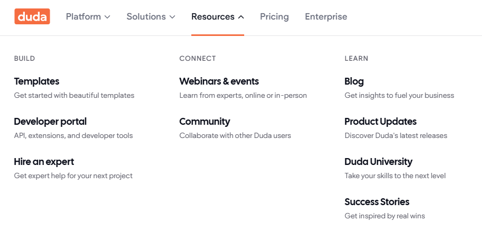The height and width of the screenshot is (249, 482).
Task: Open the Platform menu label
Action: point(84,16)
